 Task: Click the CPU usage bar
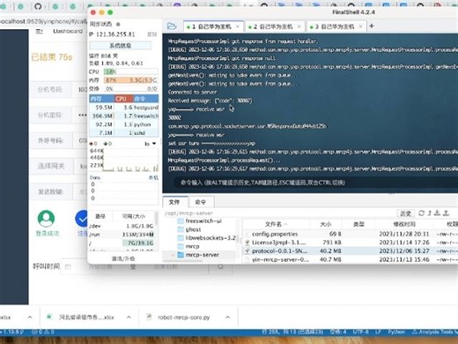point(130,71)
